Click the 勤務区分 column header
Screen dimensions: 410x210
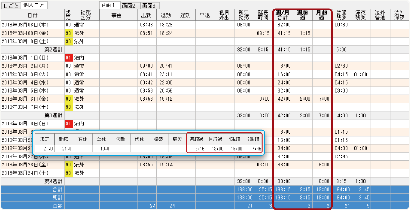click(x=86, y=15)
